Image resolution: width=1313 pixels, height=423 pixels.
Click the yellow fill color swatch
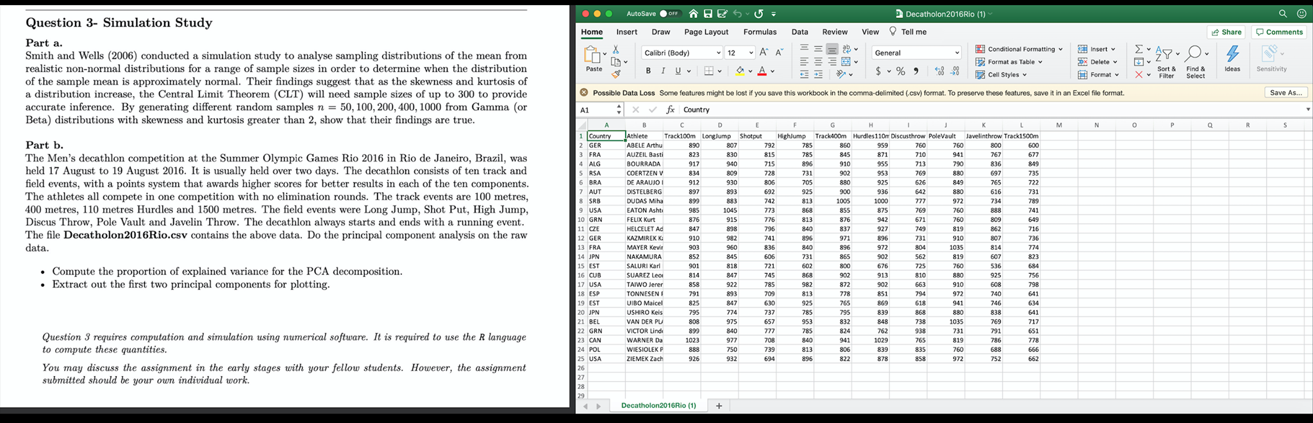pyautogui.click(x=740, y=71)
